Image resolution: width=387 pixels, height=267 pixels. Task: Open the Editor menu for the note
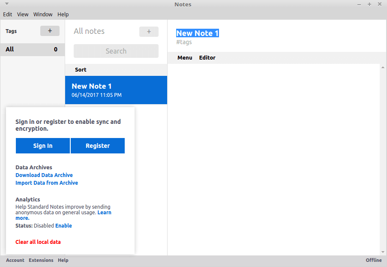(x=207, y=57)
